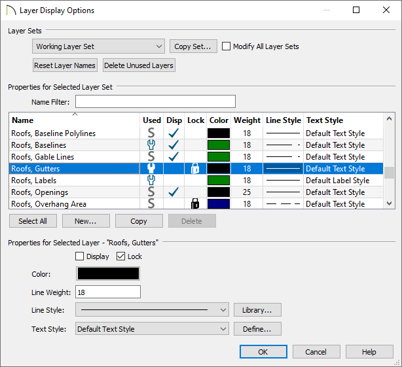Screen dimensions: 402x367
Task: Click the wrench used icon for Roofs, Gutters
Action: (x=151, y=169)
